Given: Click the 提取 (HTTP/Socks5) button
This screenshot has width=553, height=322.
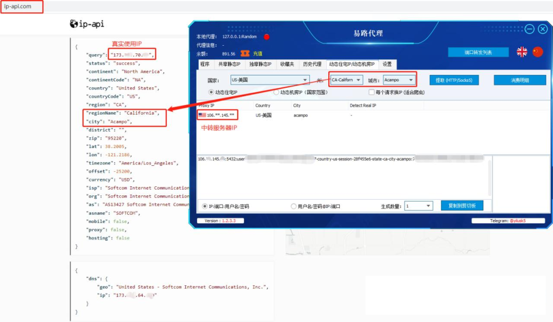Looking at the screenshot, I should (454, 80).
